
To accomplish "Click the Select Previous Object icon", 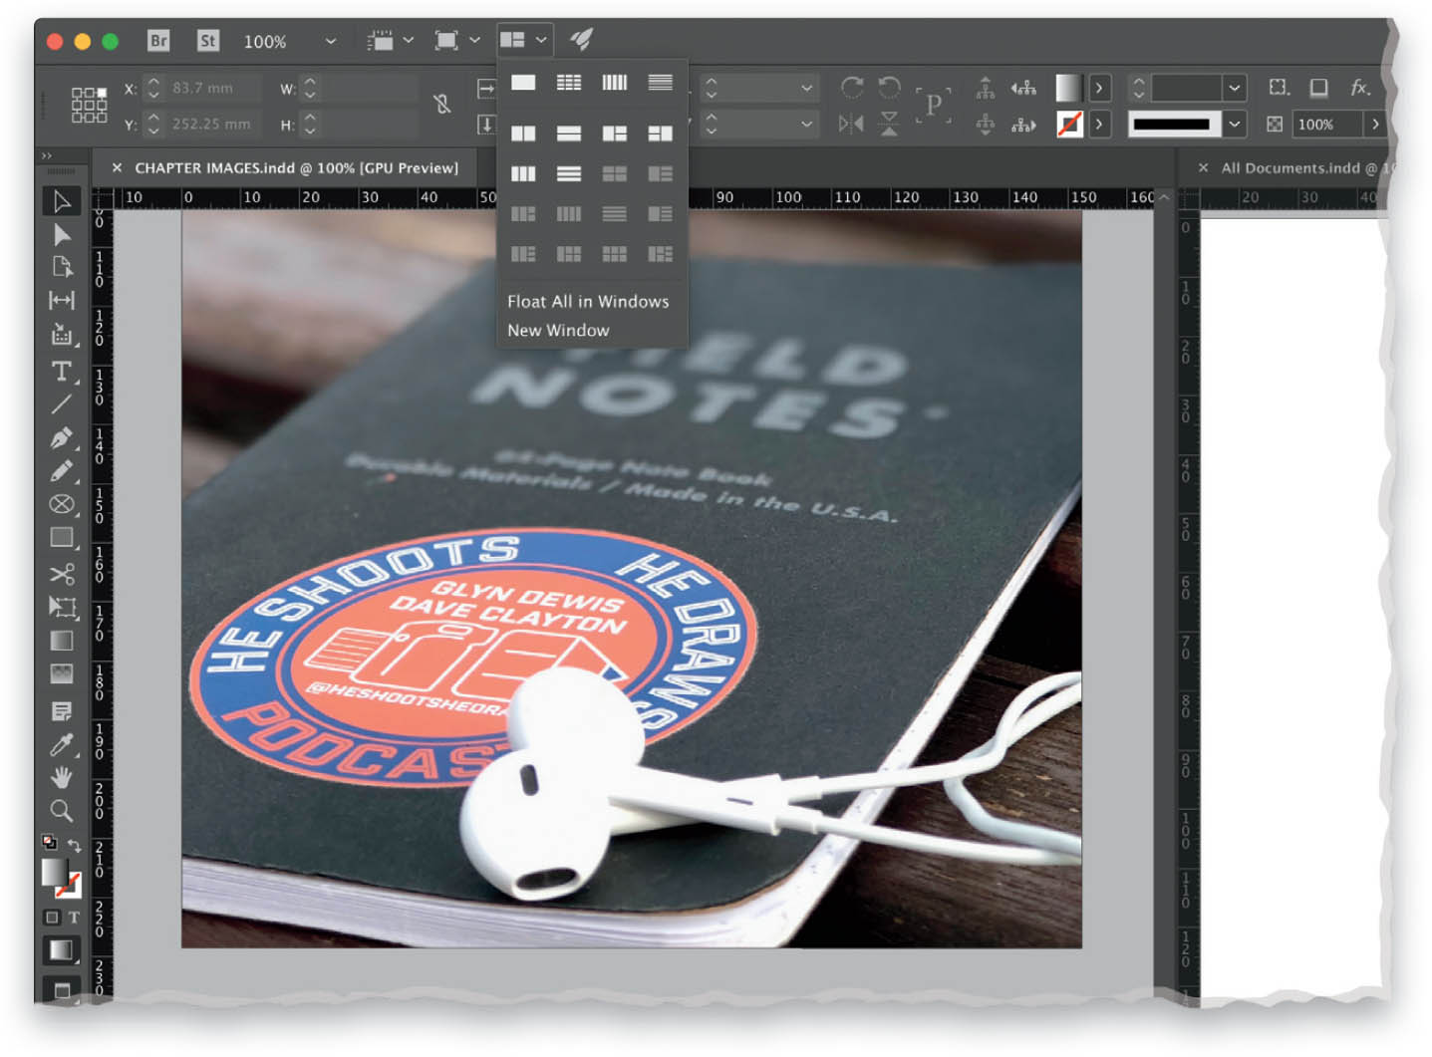I will (x=1023, y=88).
